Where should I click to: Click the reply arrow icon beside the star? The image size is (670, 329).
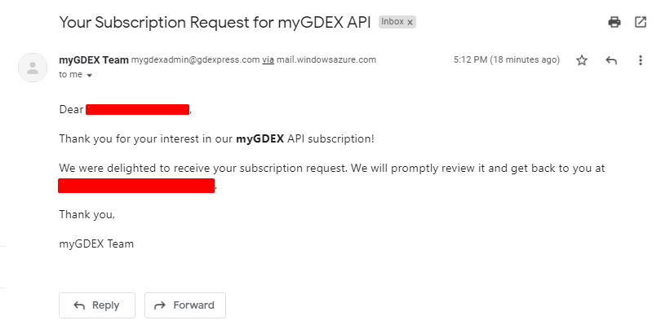tap(611, 60)
